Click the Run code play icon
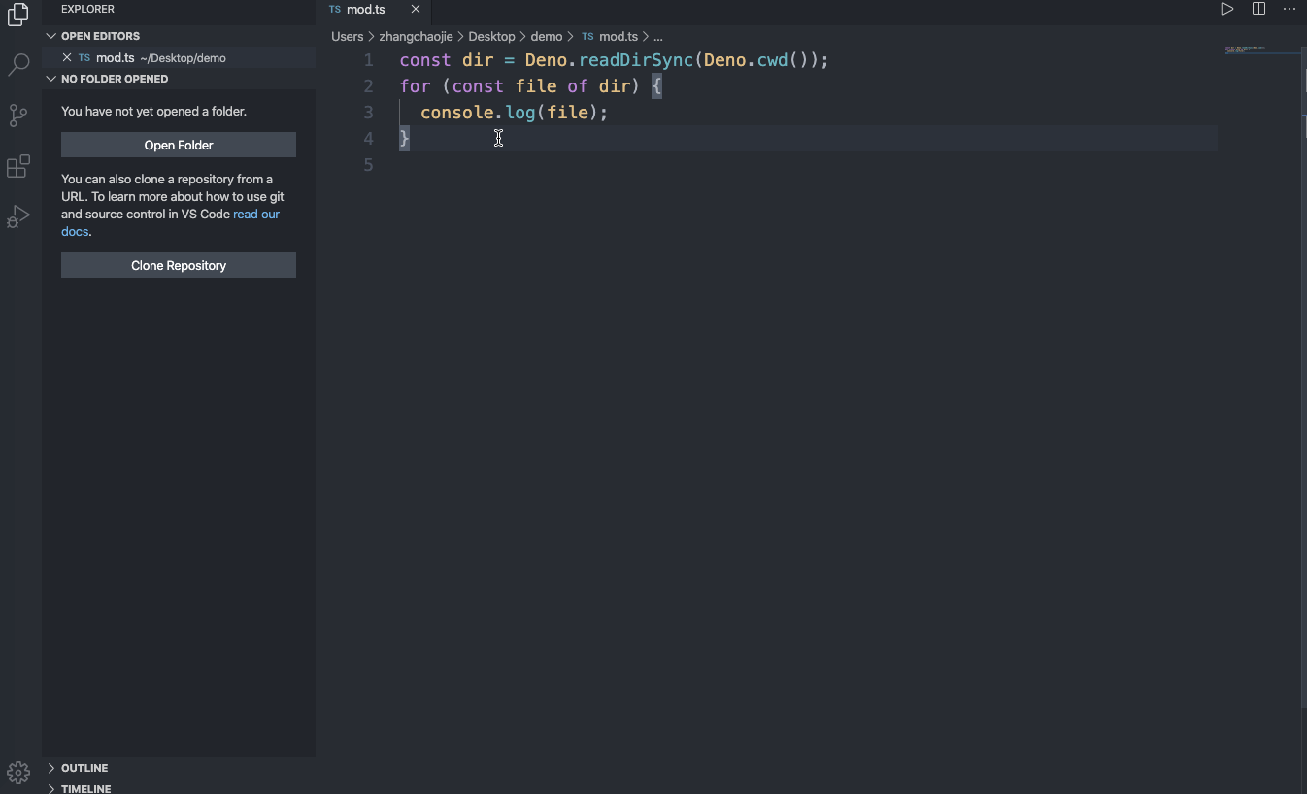 coord(1227,9)
